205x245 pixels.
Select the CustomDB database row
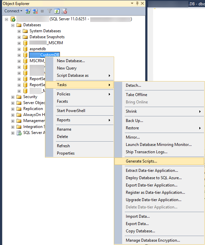click(x=44, y=55)
